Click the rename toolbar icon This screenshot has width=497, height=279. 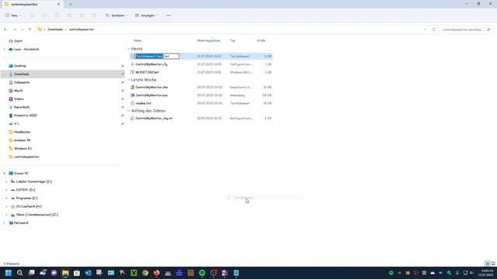69,15
